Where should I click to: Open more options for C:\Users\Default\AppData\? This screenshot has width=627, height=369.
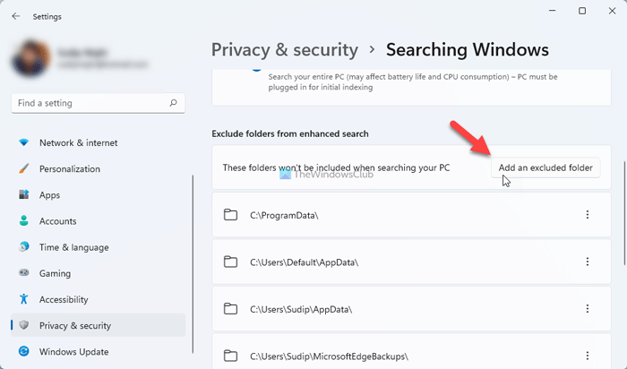[x=588, y=262]
